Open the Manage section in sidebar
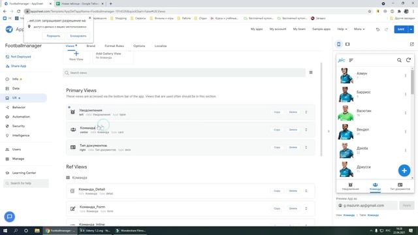Viewport: 418px width, 235px height. pyautogui.click(x=18, y=159)
